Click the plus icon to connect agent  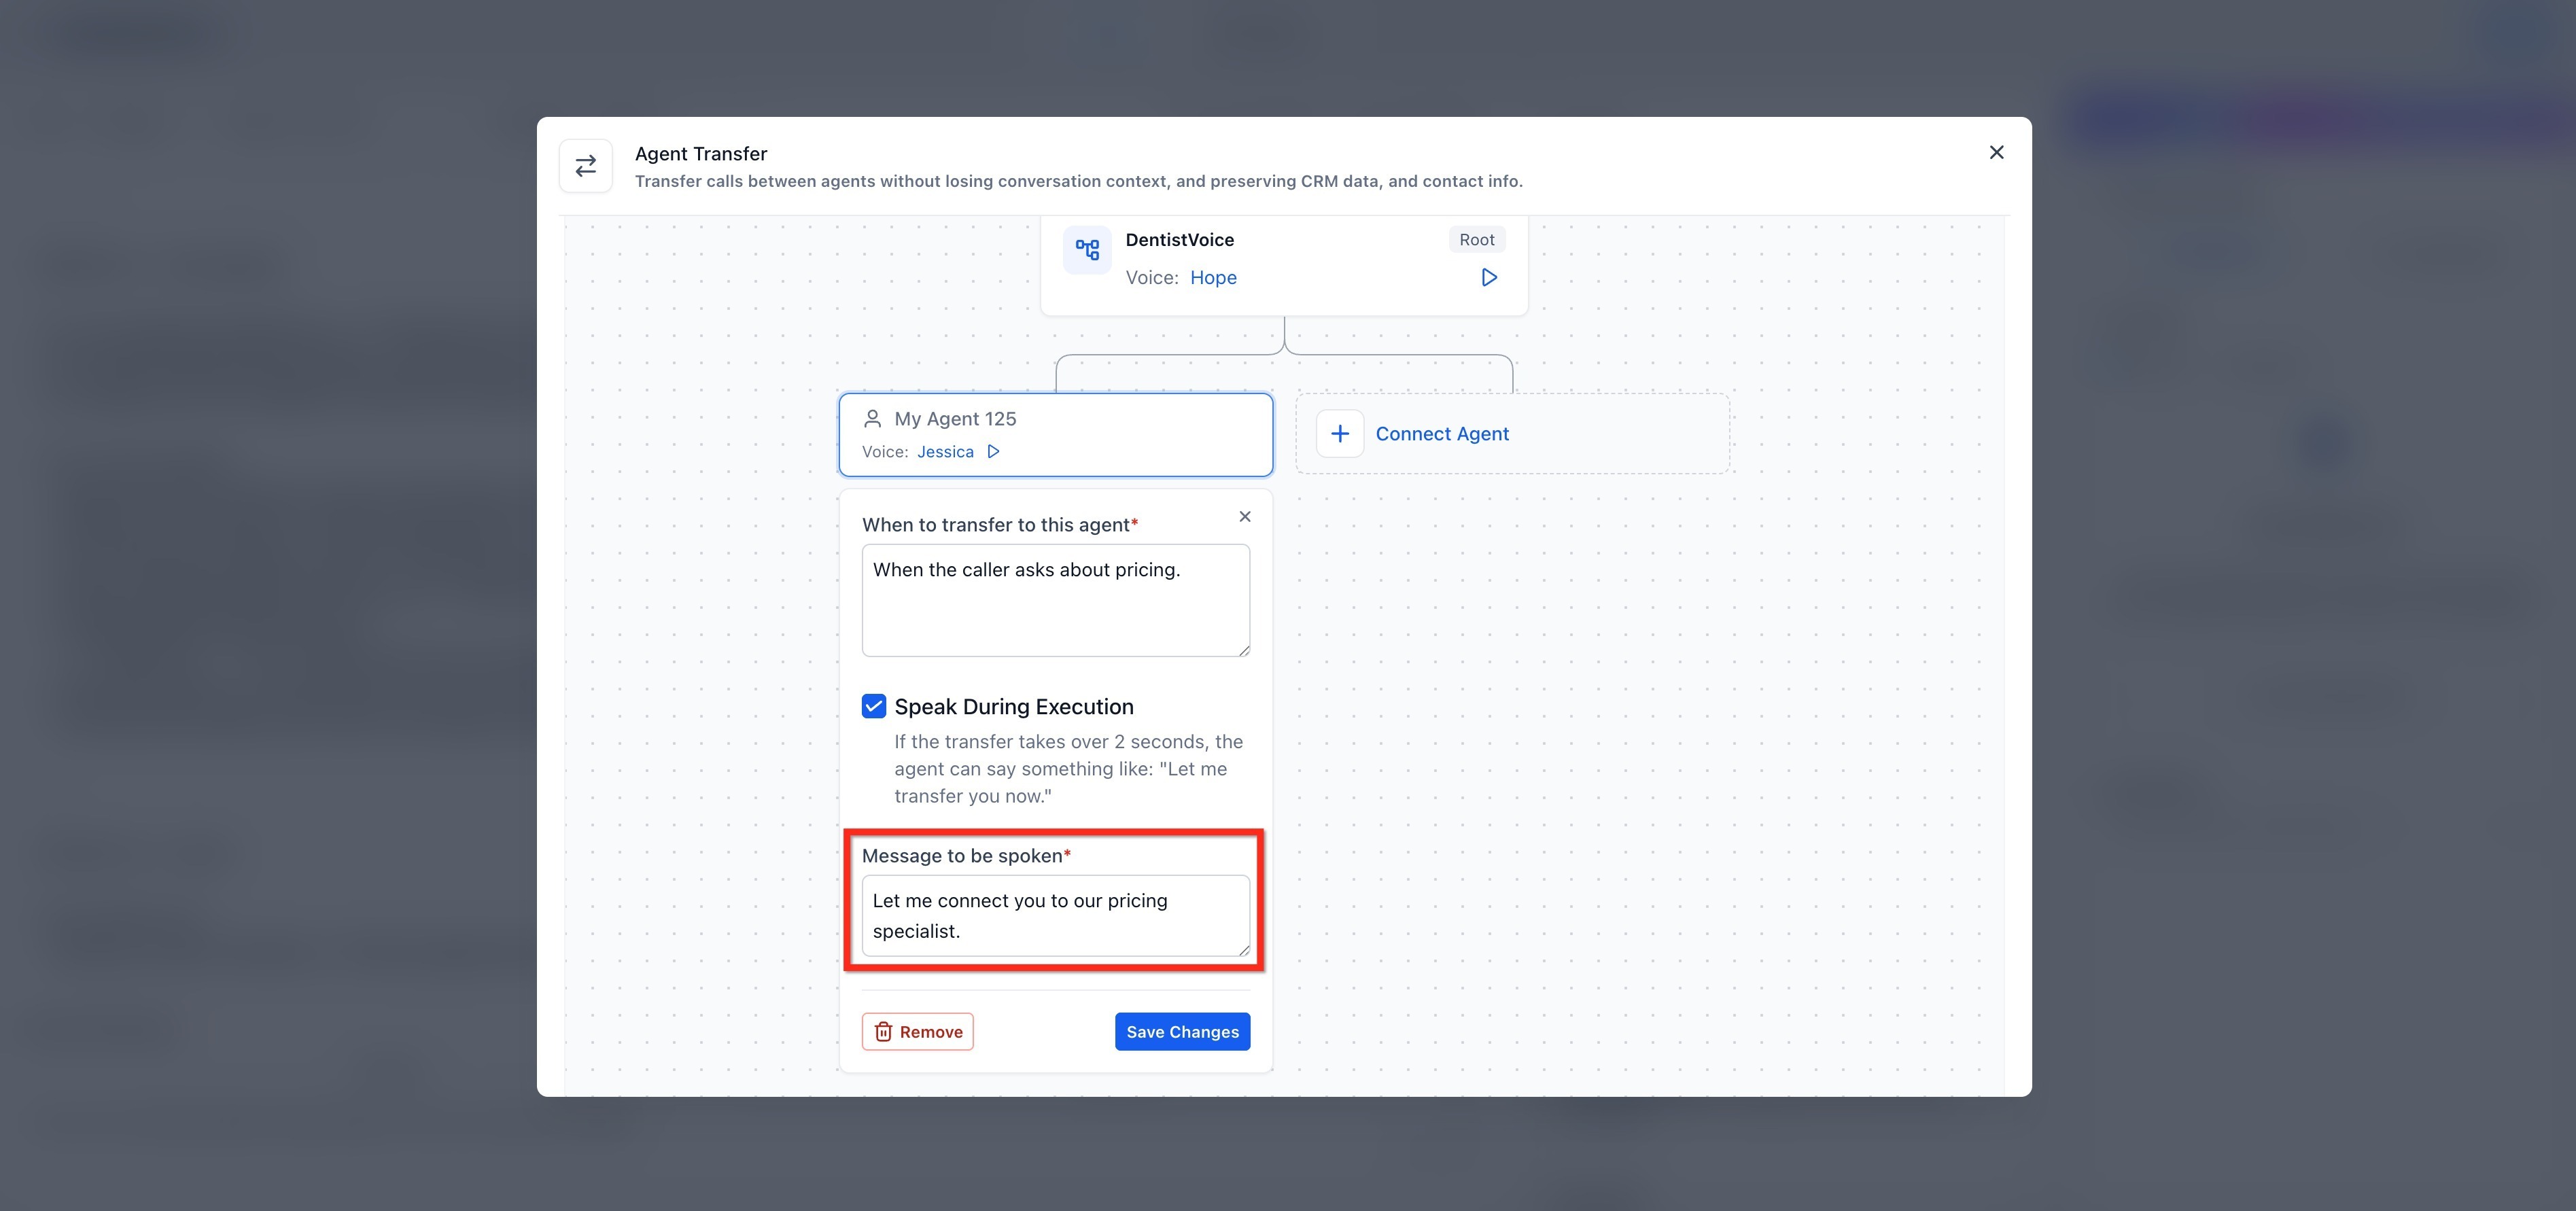point(1340,434)
